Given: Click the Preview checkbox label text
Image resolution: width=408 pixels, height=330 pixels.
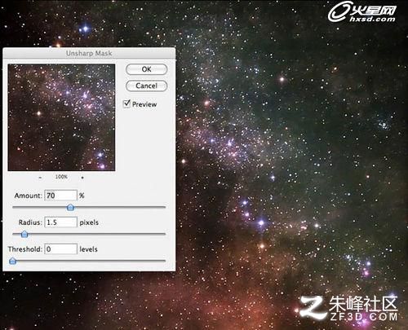Looking at the screenshot, I should pos(144,104).
